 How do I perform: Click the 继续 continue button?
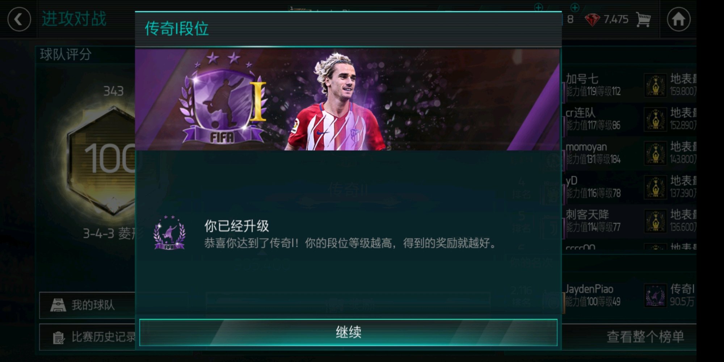pos(348,332)
